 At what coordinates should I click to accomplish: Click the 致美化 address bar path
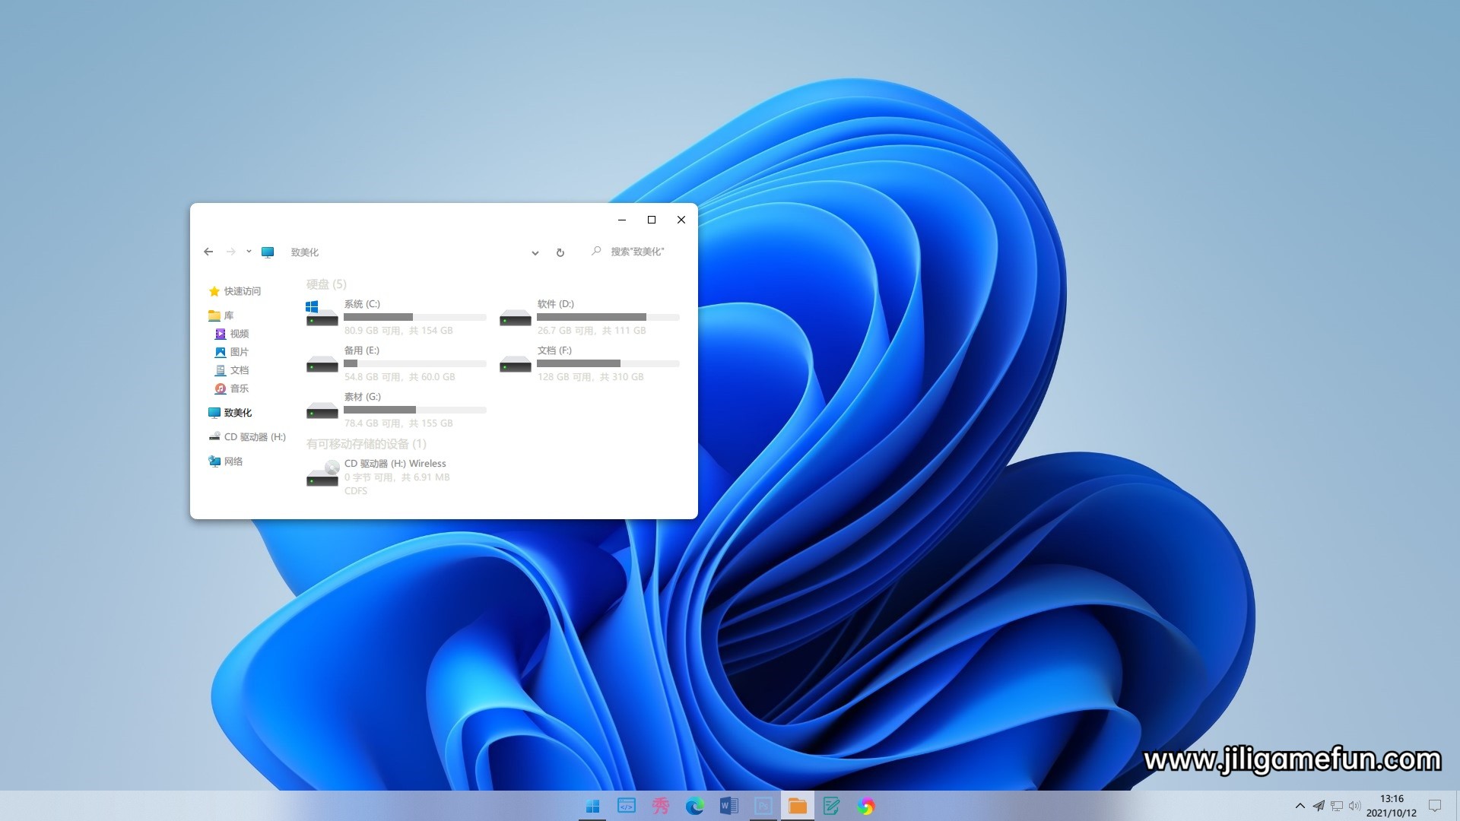tap(305, 252)
